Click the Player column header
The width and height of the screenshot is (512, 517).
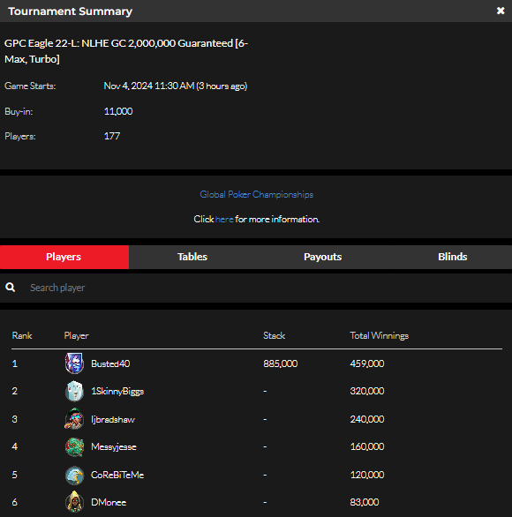pyautogui.click(x=77, y=335)
